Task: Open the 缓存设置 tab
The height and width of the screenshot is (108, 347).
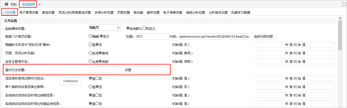Action: 153,12
